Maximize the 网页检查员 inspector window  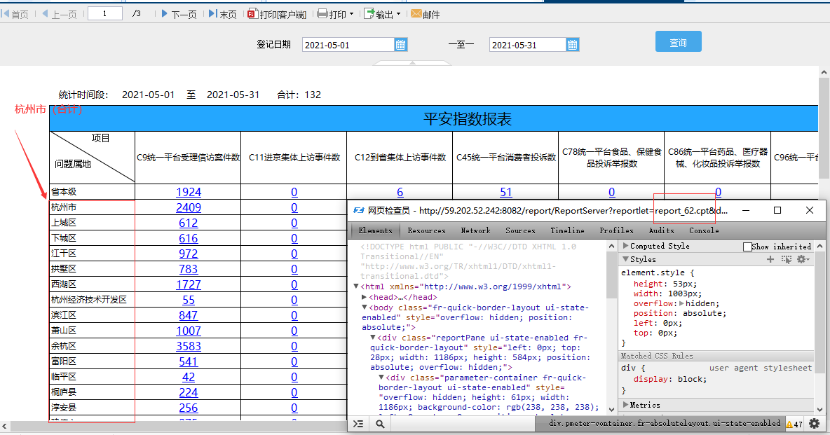click(777, 210)
